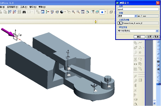This screenshot has width=161, height=106.
Task: Click the 取消 button in dialog
Action: pos(156,37)
